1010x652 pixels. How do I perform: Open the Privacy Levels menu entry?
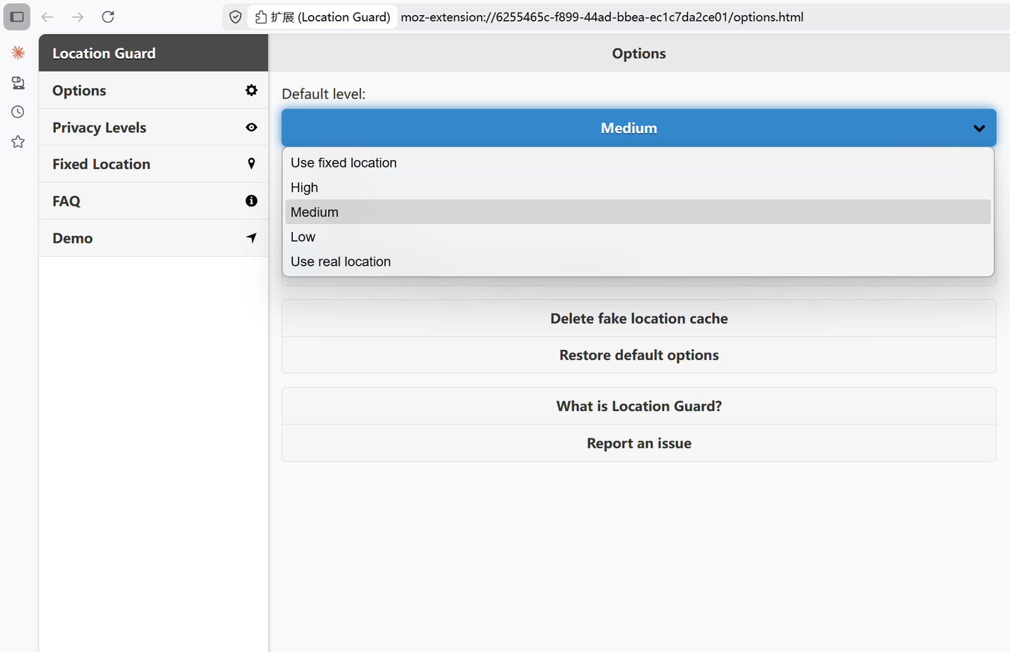point(153,127)
